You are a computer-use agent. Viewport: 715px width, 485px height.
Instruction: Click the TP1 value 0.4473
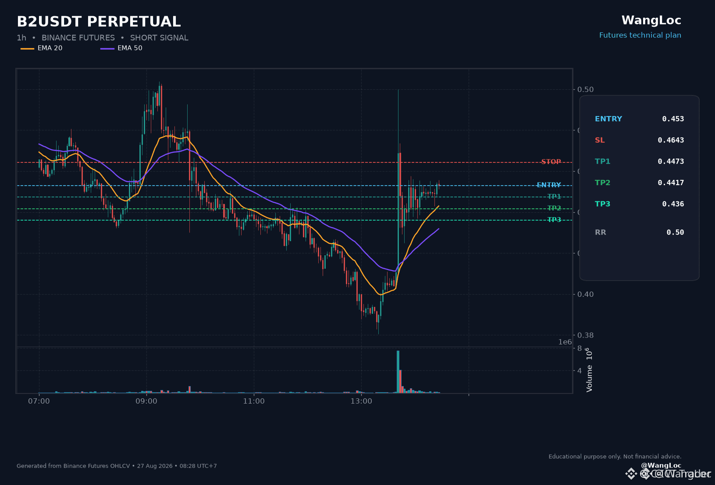click(671, 161)
